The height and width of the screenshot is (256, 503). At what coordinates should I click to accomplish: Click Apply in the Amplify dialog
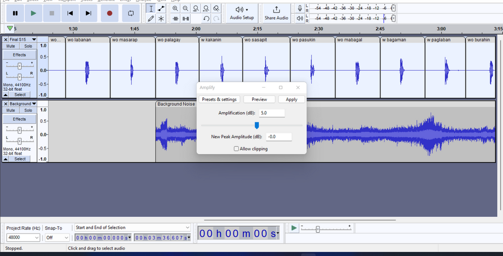(x=292, y=99)
